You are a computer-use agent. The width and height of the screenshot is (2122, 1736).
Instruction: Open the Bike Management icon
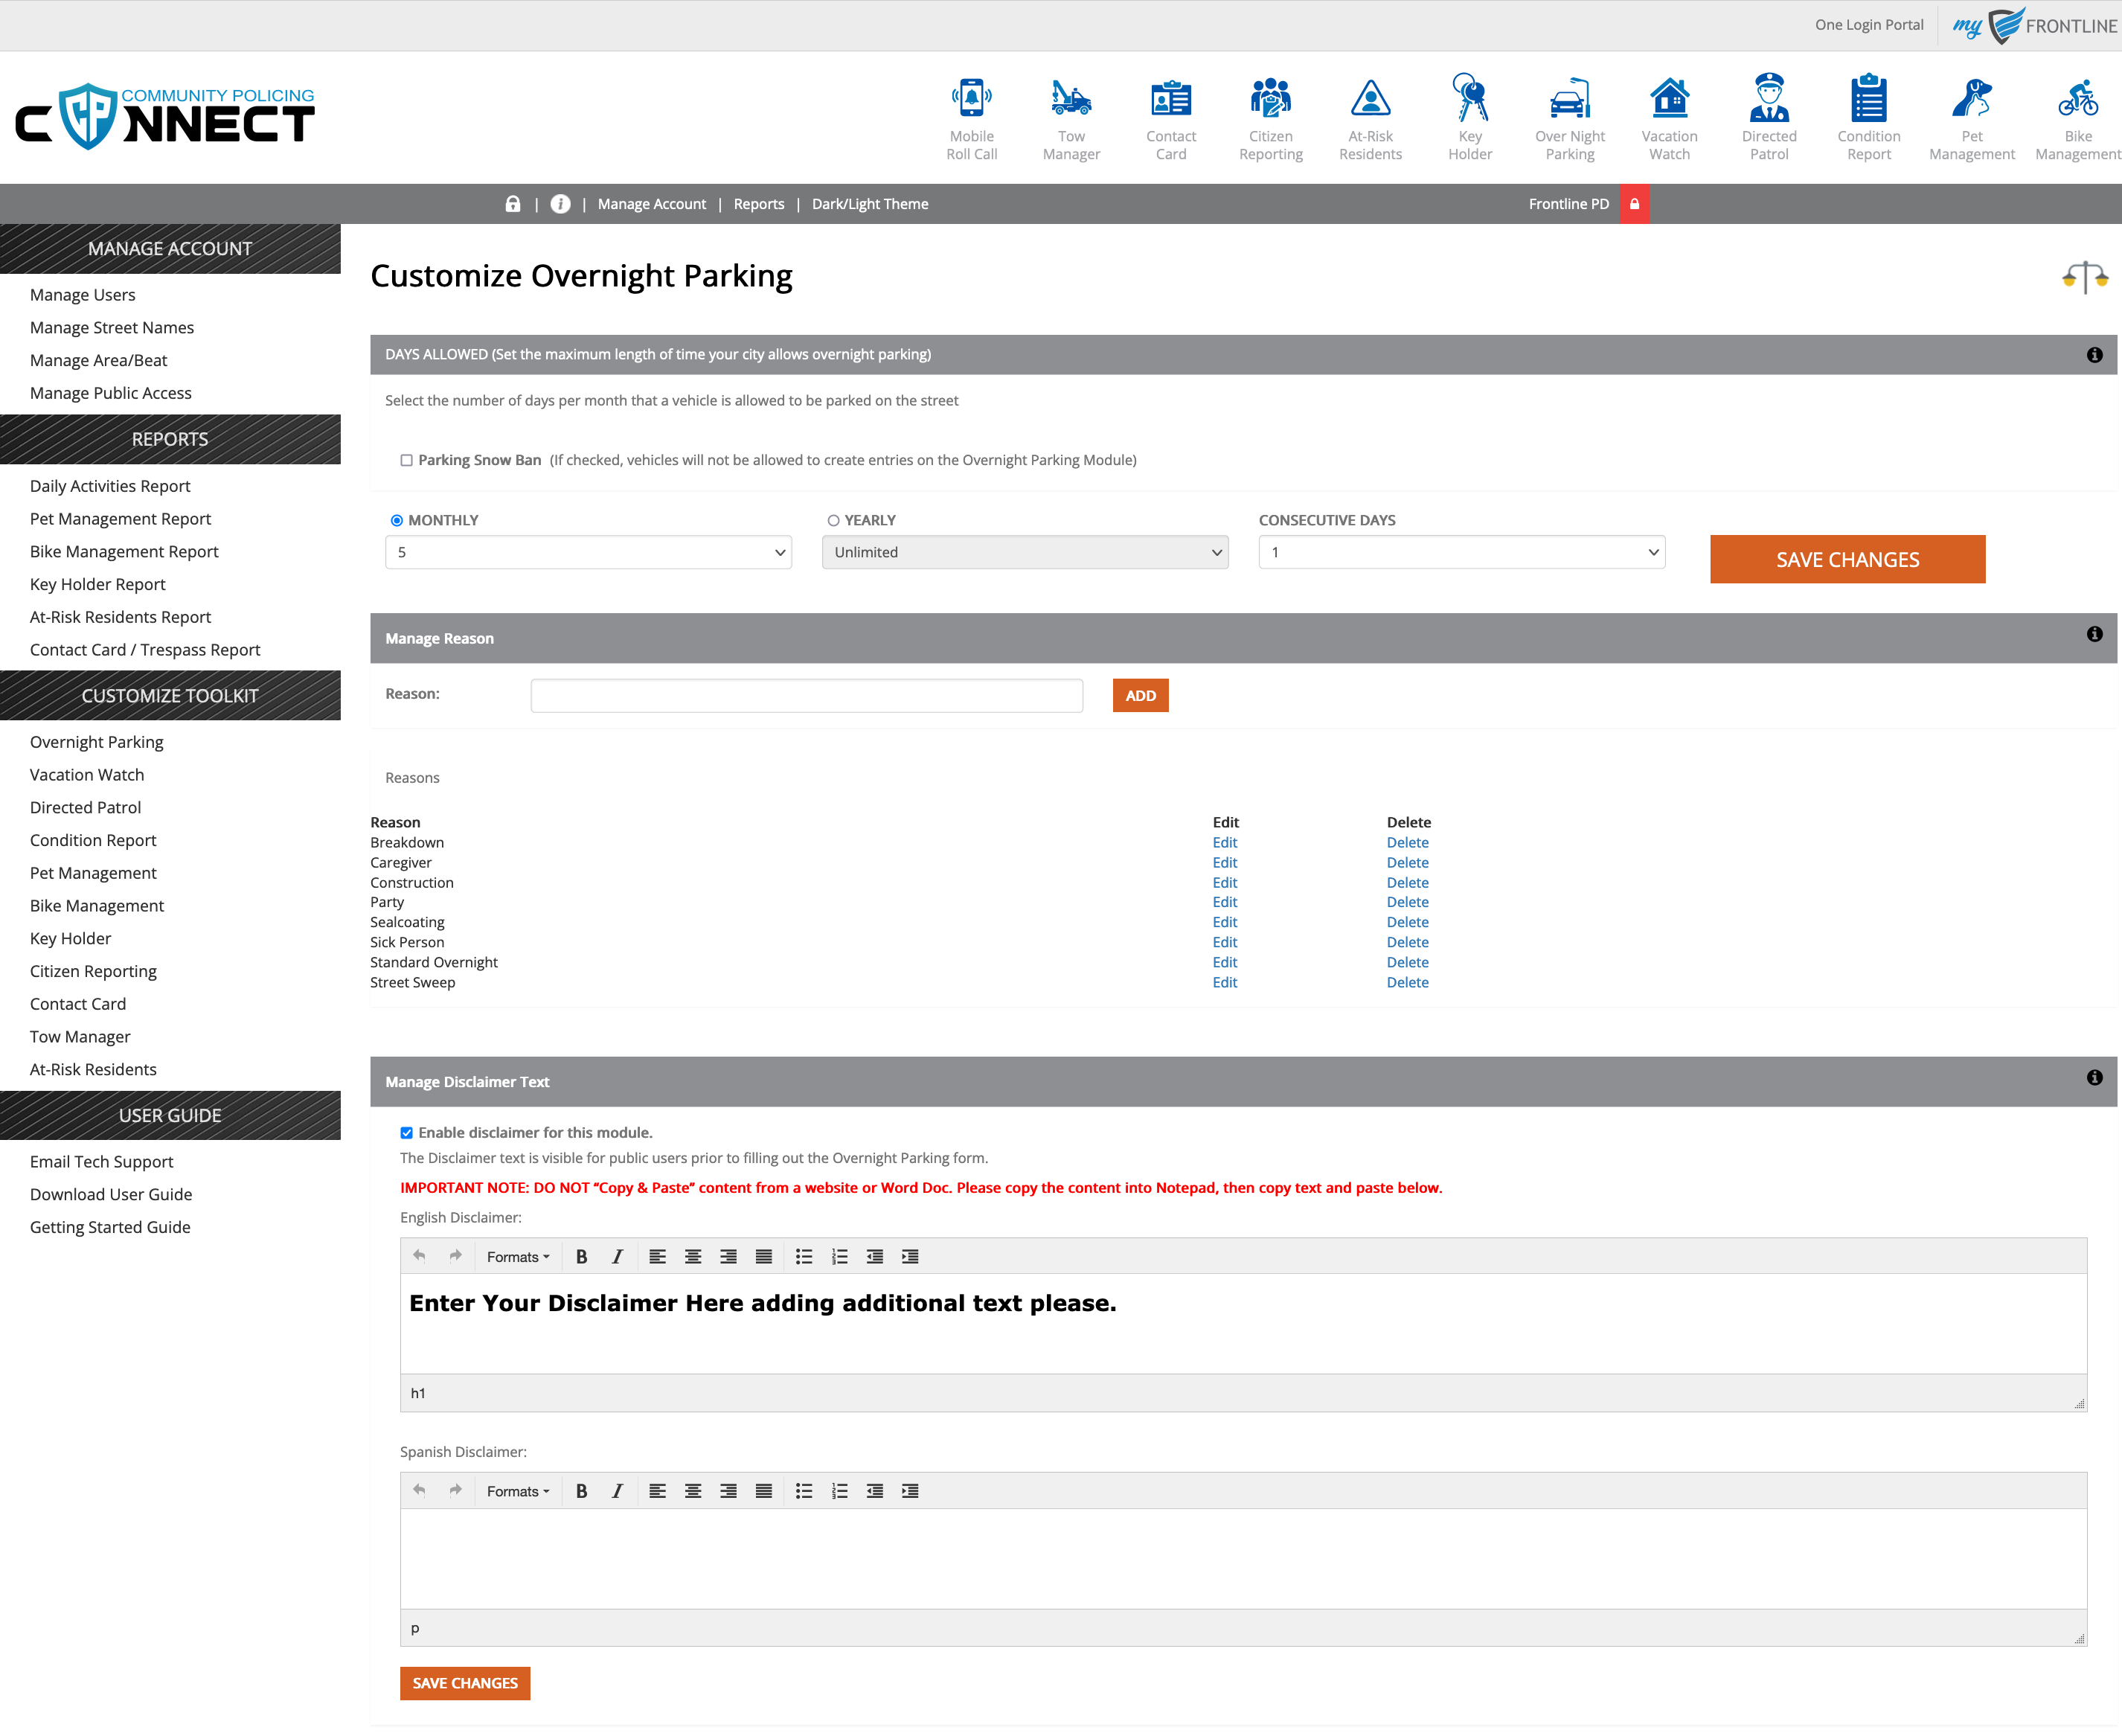tap(2077, 100)
